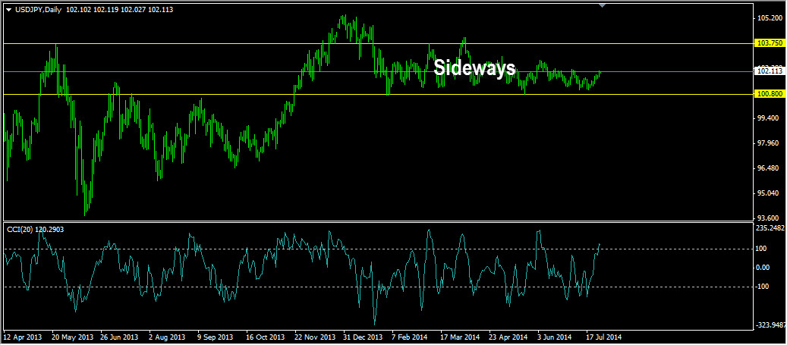Click the 17 Jul 2014 date on time axis
Screen dimensions: 787x345
click(x=605, y=337)
